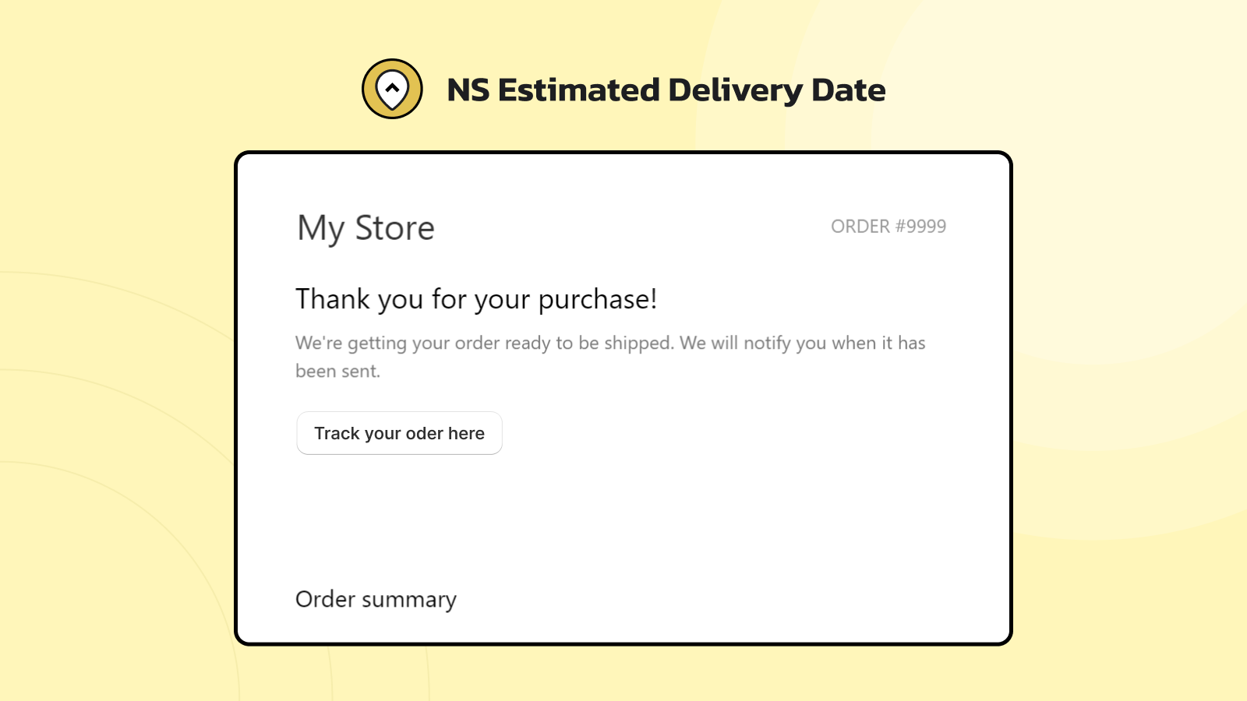Click the "been sent." text line

click(337, 372)
